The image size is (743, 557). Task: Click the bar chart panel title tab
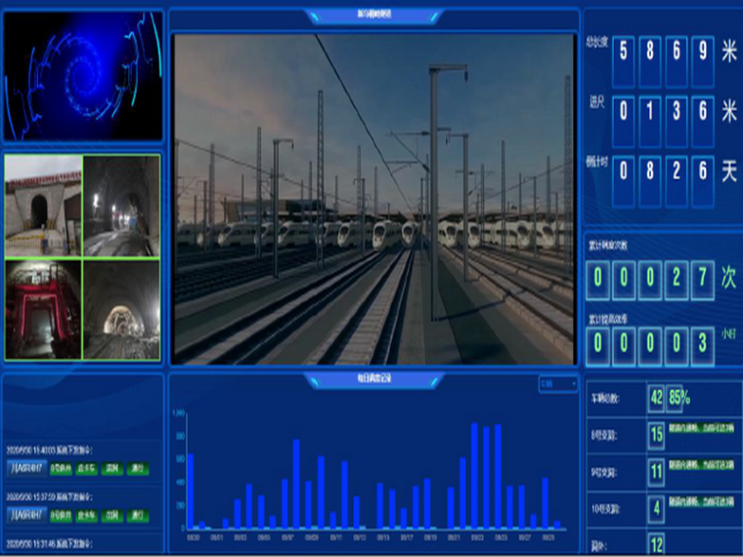point(372,380)
